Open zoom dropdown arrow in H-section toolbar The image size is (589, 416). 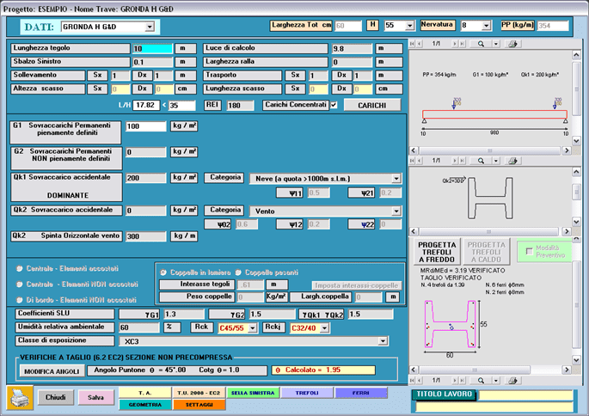tap(496, 161)
